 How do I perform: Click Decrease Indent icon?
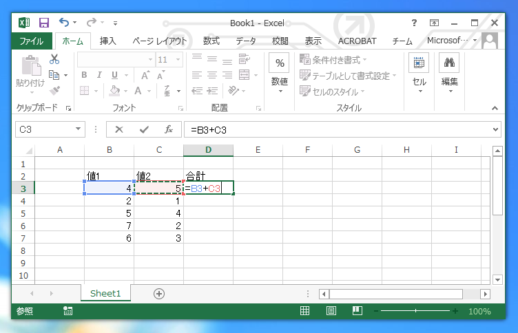(197, 90)
